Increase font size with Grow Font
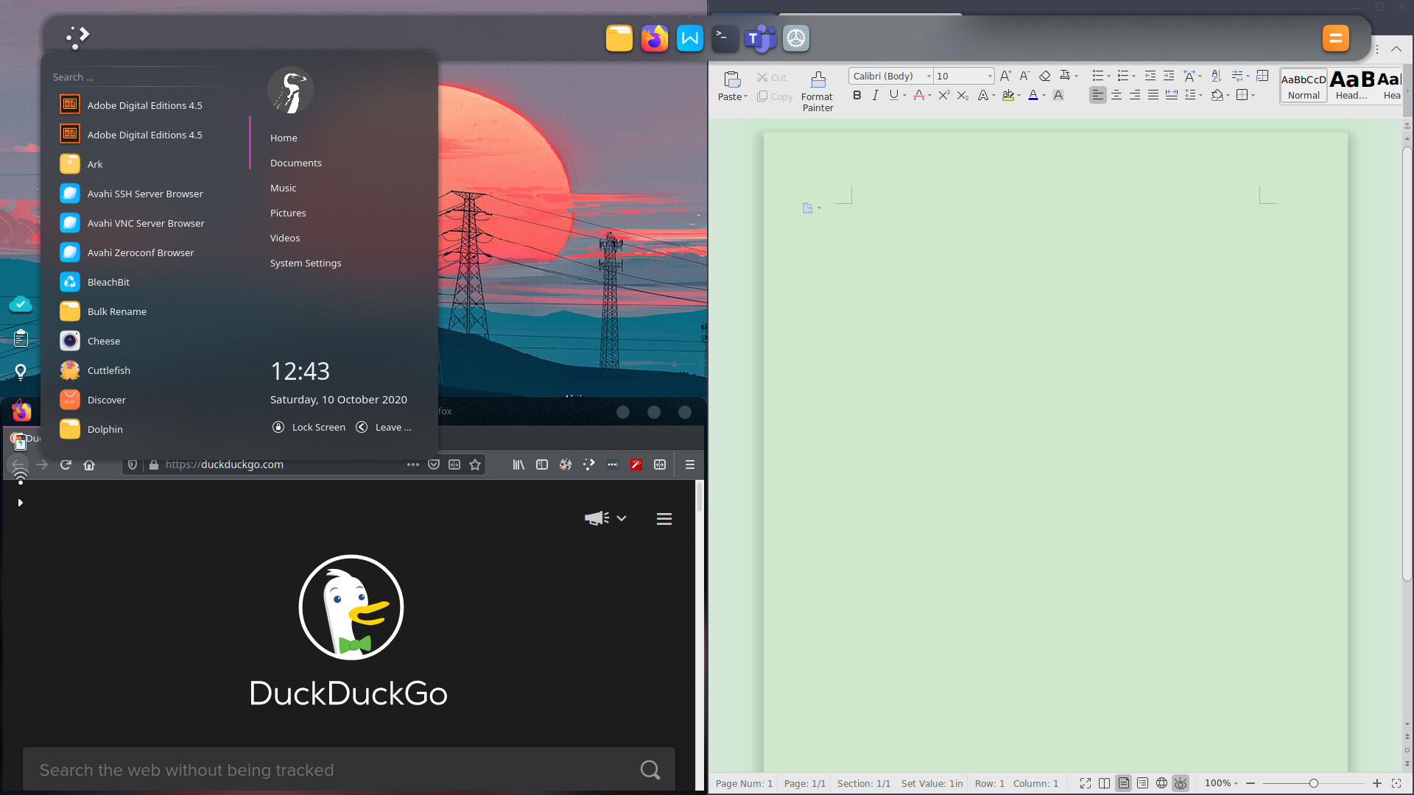 point(1005,76)
